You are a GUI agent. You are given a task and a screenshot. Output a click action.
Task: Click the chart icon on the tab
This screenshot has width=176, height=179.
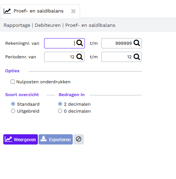(7, 11)
